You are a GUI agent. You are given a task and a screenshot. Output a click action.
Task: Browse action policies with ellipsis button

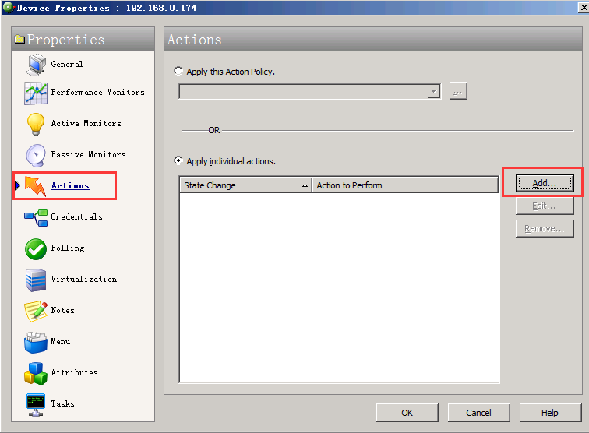pyautogui.click(x=458, y=92)
